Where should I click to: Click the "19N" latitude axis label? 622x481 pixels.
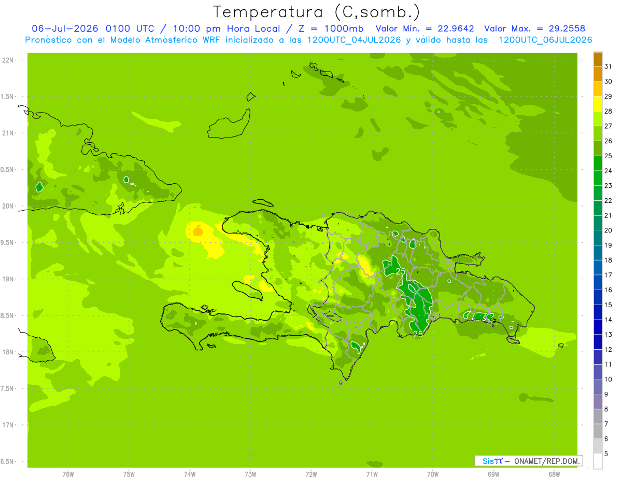7,279
